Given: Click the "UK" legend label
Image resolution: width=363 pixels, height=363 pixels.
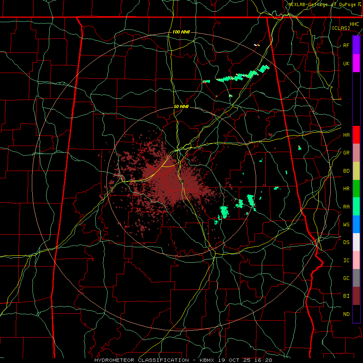Looking at the screenshot, I should pyautogui.click(x=346, y=63).
